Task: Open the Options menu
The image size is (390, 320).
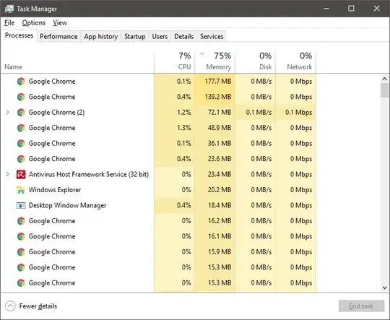Action: [33, 23]
